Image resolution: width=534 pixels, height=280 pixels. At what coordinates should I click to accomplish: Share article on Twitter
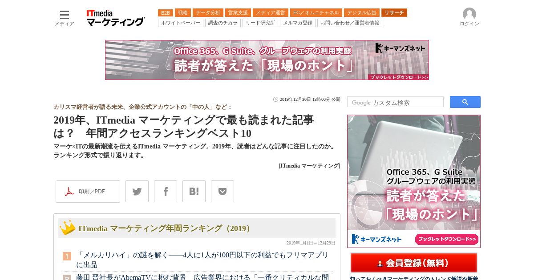[x=137, y=192]
